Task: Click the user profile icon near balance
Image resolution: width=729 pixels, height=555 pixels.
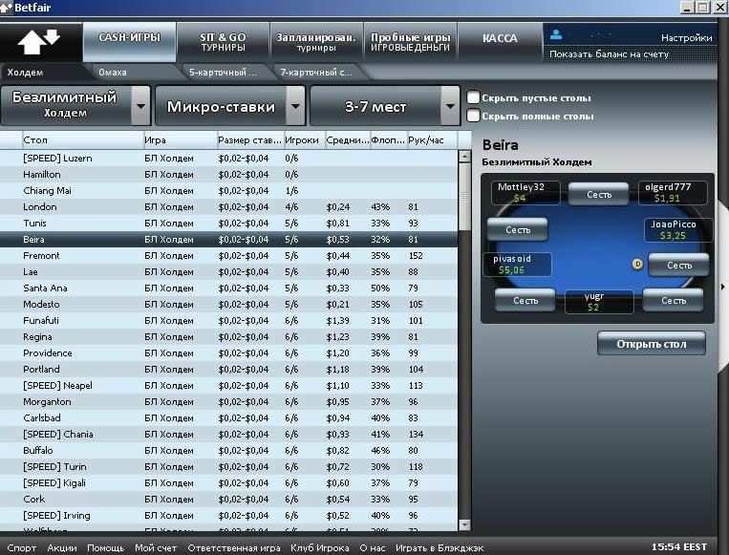Action: point(556,33)
